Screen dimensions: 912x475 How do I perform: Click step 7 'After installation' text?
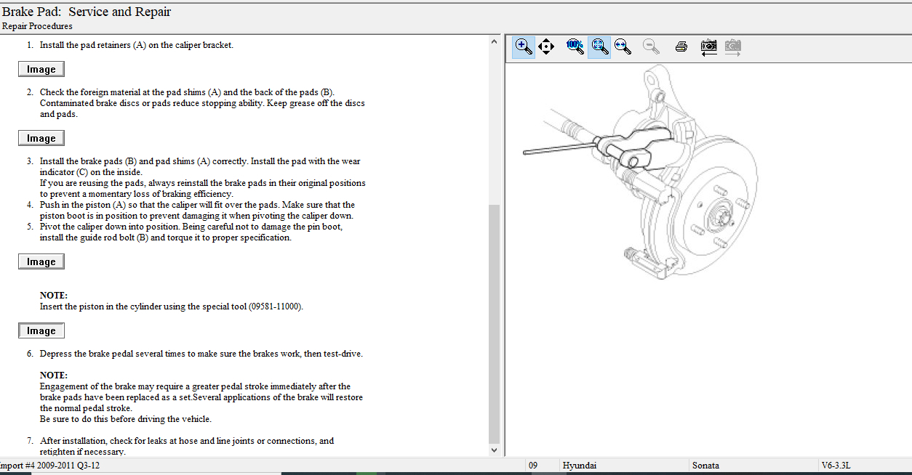click(x=187, y=446)
